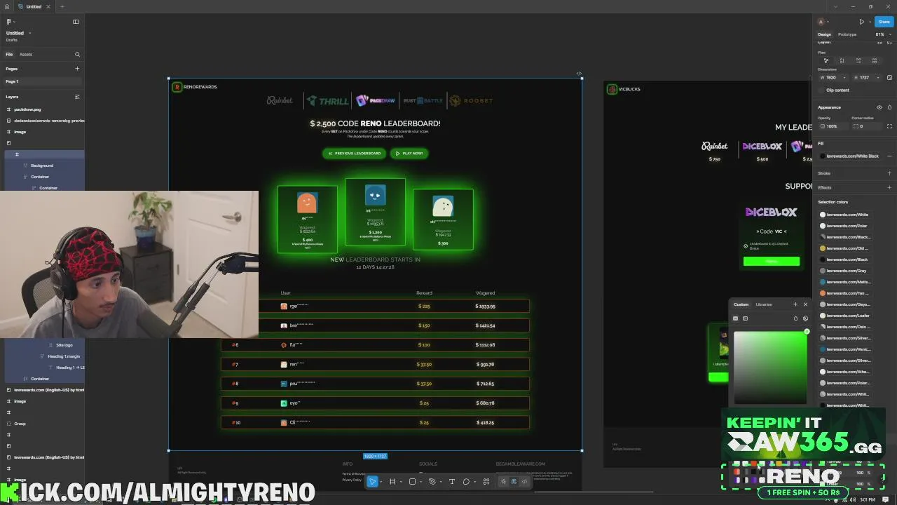Open the color picker blend mode drop icon
Image resolution: width=897 pixels, height=505 pixels.
point(795,318)
